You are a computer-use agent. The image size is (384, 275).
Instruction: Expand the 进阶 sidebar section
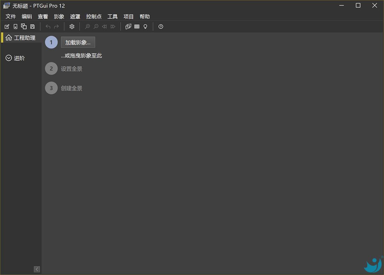[15, 58]
